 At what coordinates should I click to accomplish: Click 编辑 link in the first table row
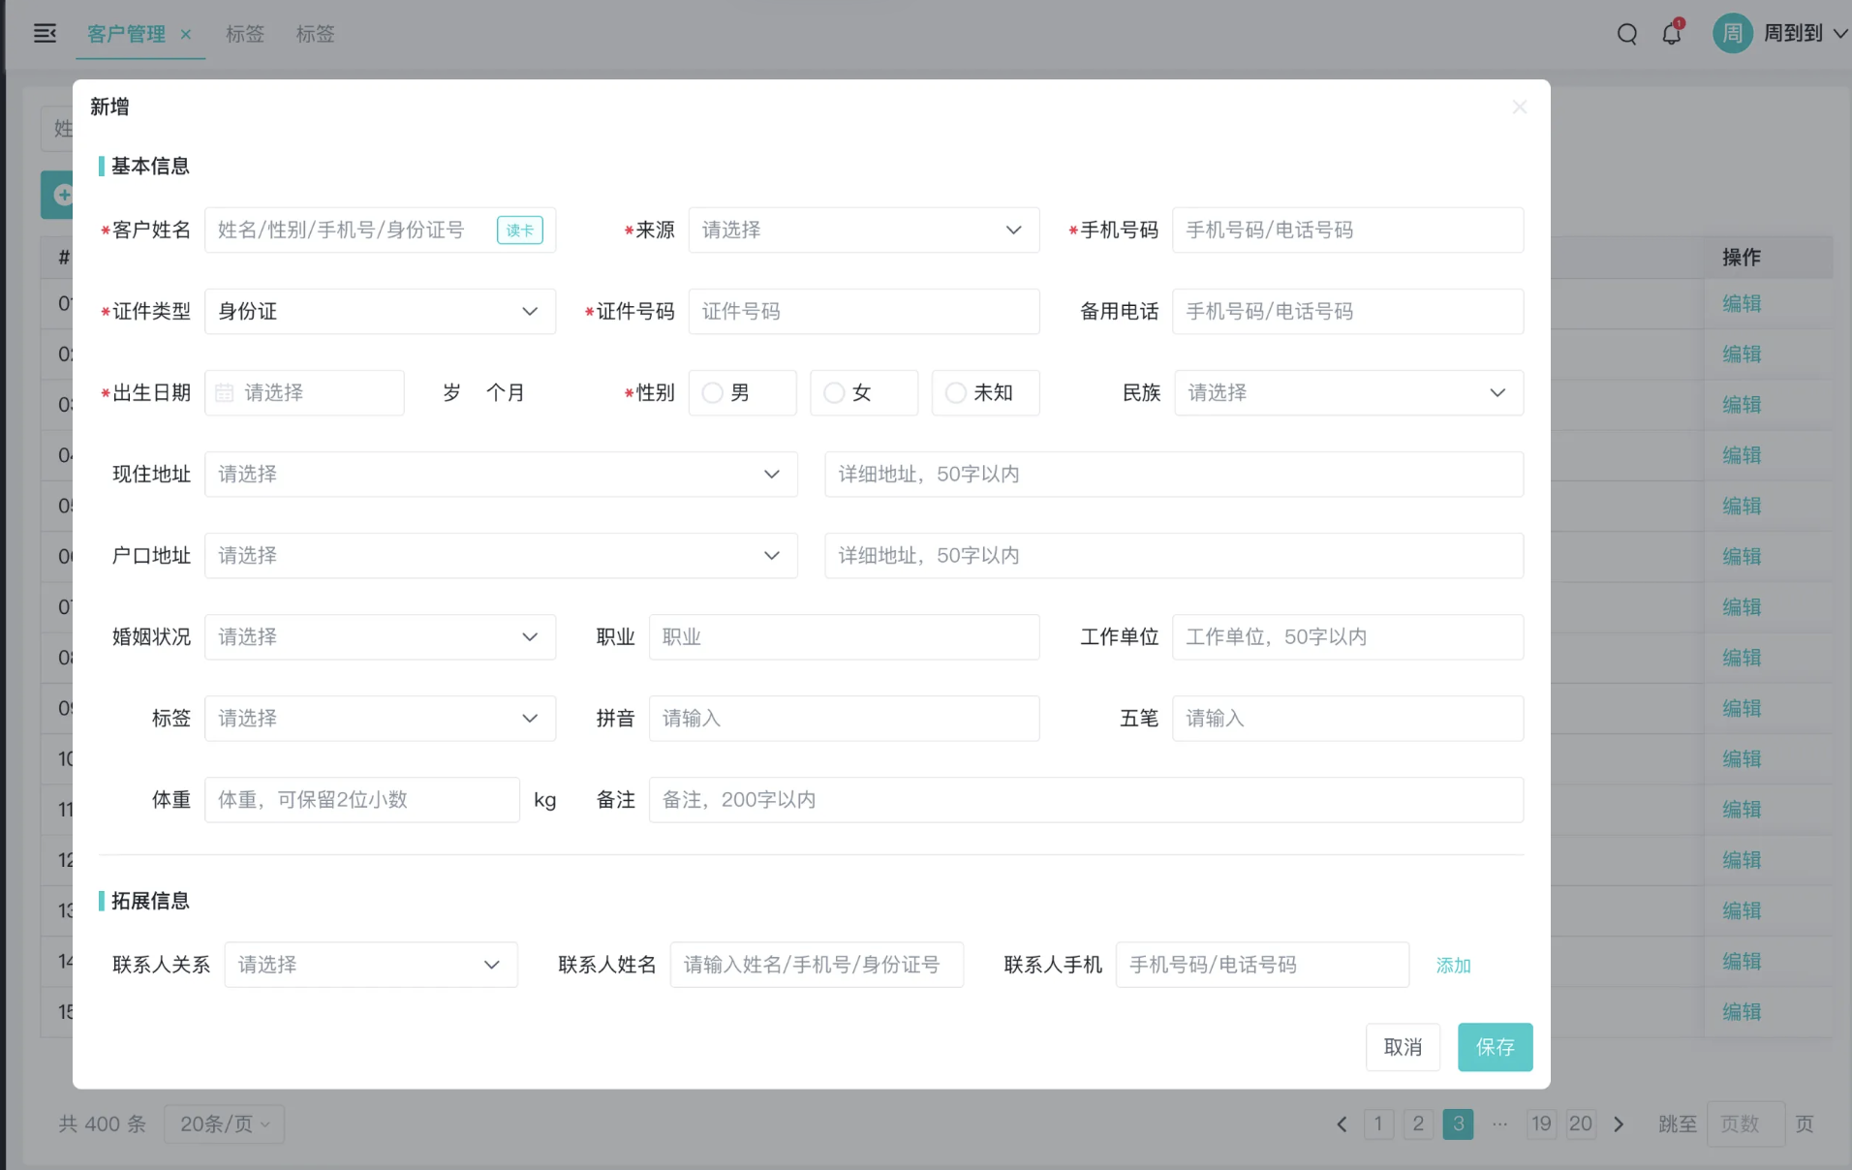[x=1743, y=303]
